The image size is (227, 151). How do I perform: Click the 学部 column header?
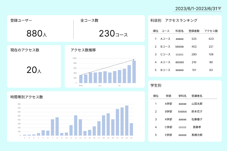pyautogui.click(x=168, y=96)
